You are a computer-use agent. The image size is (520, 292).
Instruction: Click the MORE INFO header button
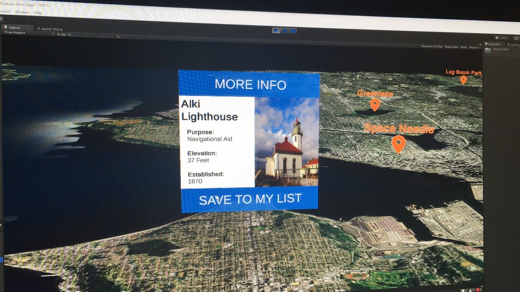[250, 85]
